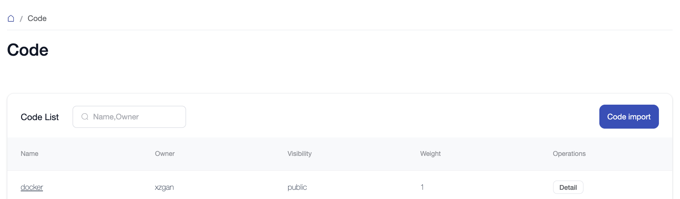Viewport: 680px width, 199px height.
Task: Click the Owner column header
Action: 165,154
